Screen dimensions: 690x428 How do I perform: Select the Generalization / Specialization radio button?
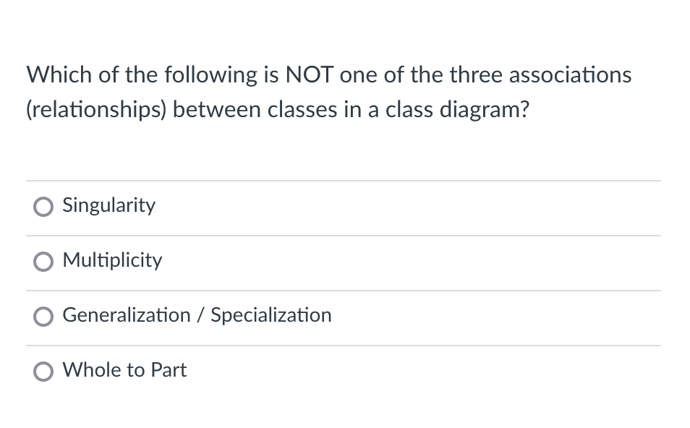[43, 316]
